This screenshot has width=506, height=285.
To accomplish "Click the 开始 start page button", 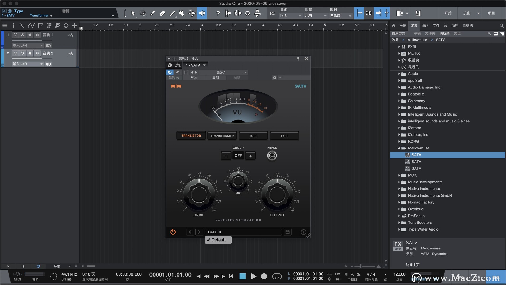I will click(448, 13).
